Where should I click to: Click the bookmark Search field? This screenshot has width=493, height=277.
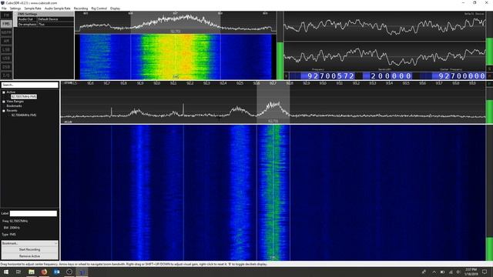click(x=29, y=85)
